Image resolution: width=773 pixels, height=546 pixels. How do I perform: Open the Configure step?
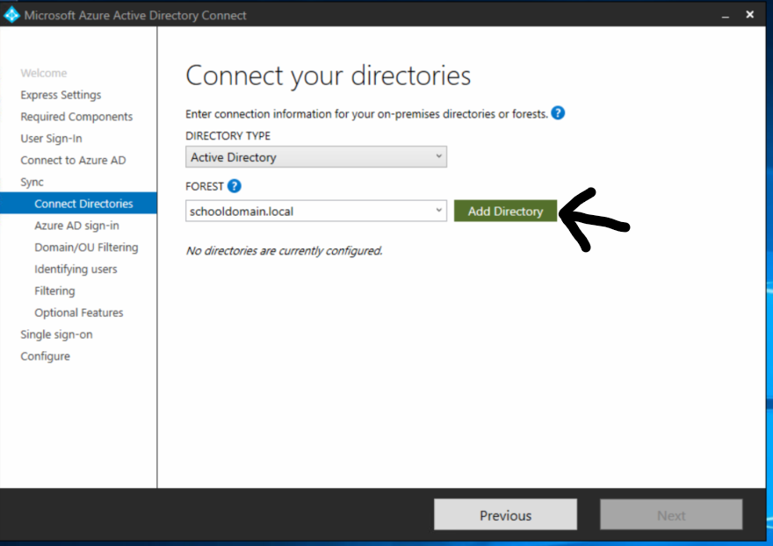(45, 356)
